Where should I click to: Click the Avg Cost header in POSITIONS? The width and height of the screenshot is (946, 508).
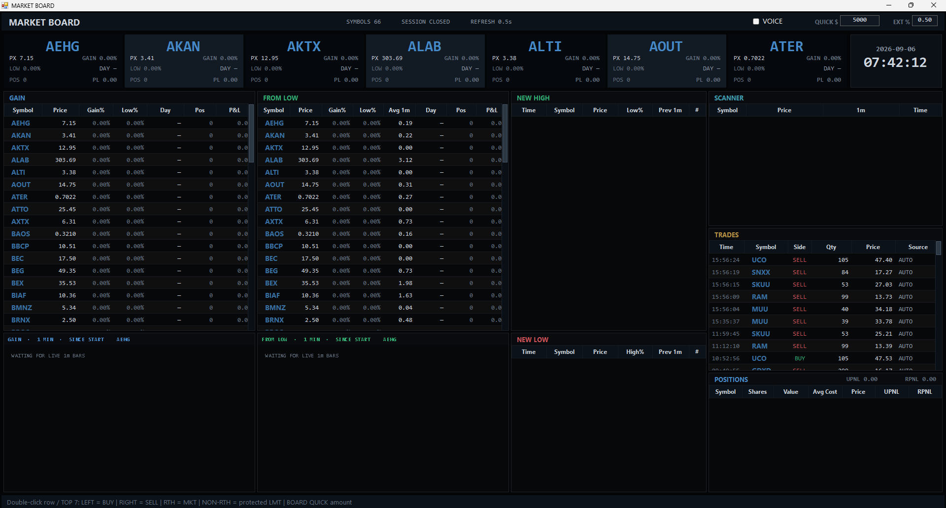tap(825, 392)
